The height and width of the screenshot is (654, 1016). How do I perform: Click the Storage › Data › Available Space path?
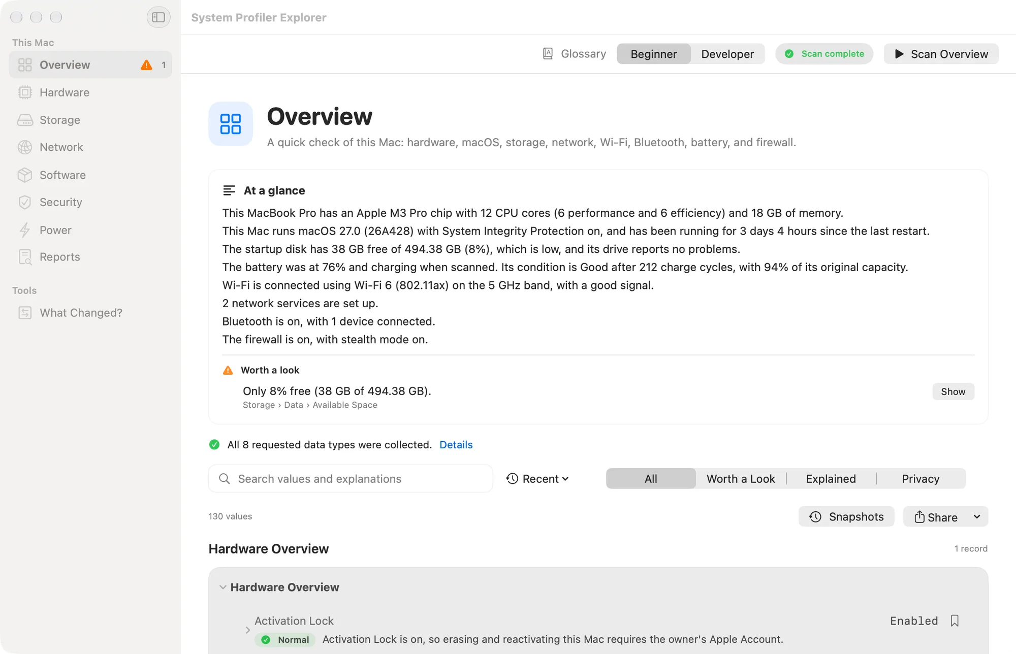point(310,405)
